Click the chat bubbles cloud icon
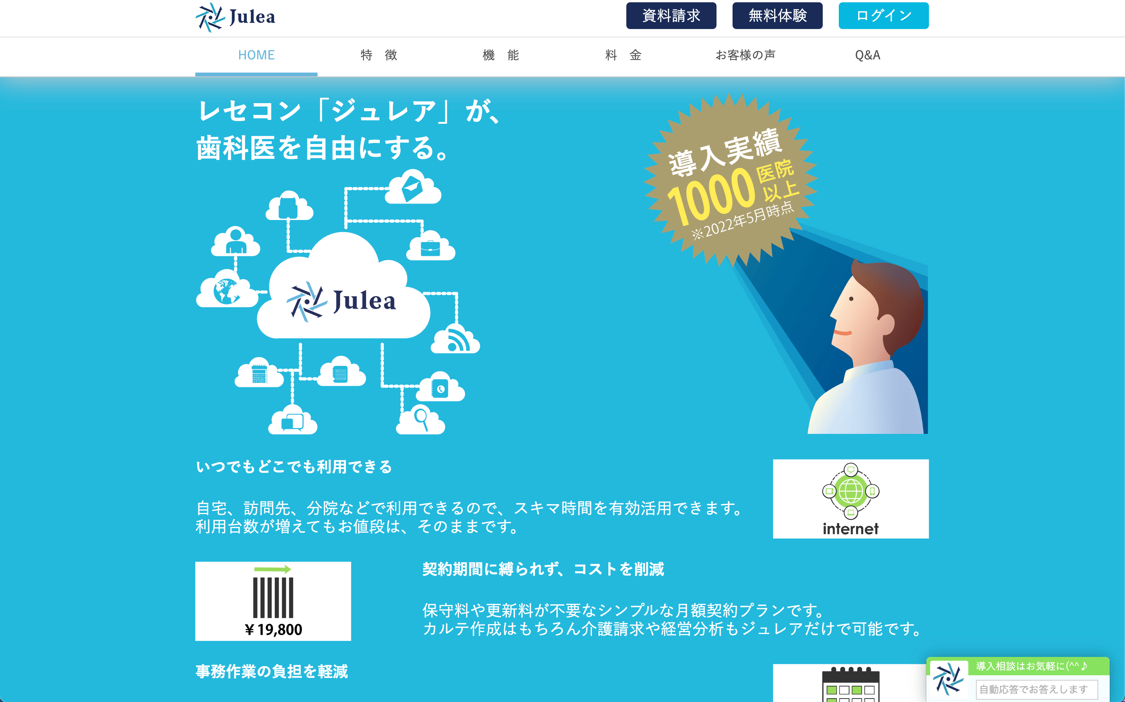This screenshot has width=1125, height=702. coord(293,420)
